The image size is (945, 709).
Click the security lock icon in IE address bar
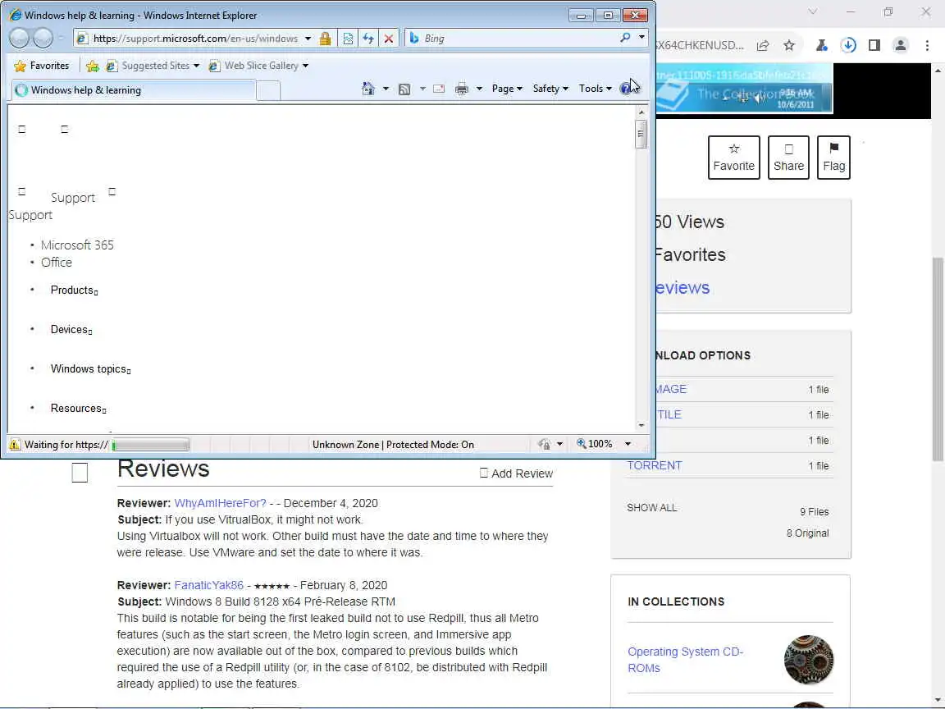coord(325,39)
